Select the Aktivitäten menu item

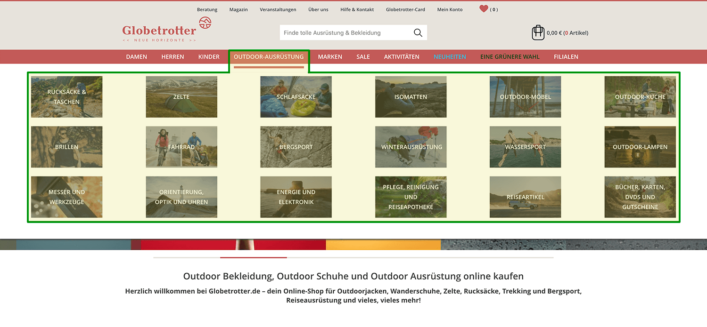tap(402, 56)
